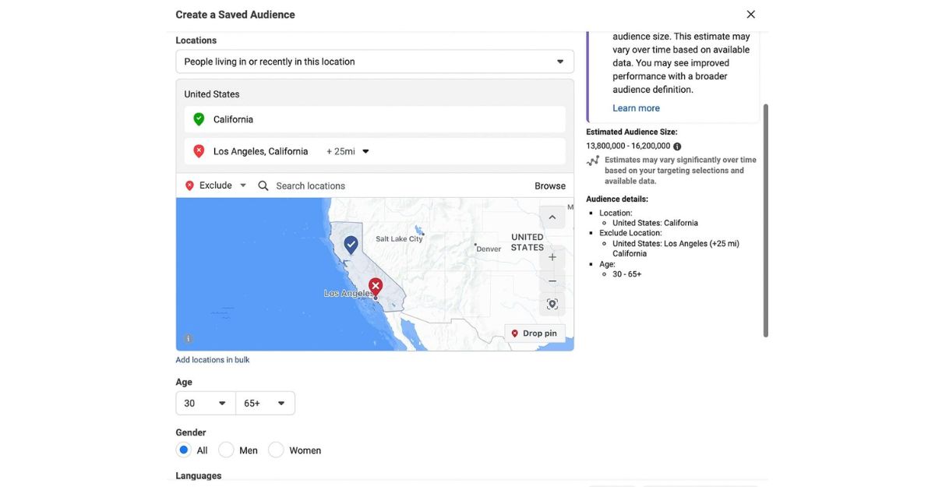Click the magnifier search icon
Viewport: 935px width, 487px height.
pyautogui.click(x=263, y=185)
